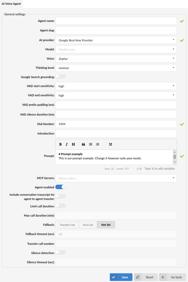Focus VAD prefix padding field

(116, 105)
